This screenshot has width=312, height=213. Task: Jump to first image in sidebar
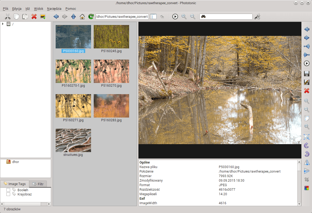pos(307,46)
